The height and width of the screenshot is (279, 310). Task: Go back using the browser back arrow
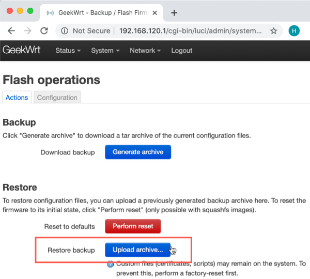[11, 31]
